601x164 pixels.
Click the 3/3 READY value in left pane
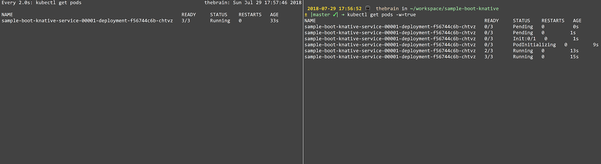[x=186, y=21]
